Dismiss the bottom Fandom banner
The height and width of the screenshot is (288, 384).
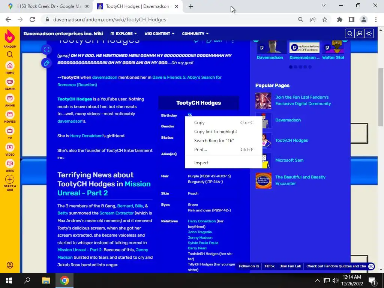pyautogui.click(x=371, y=267)
